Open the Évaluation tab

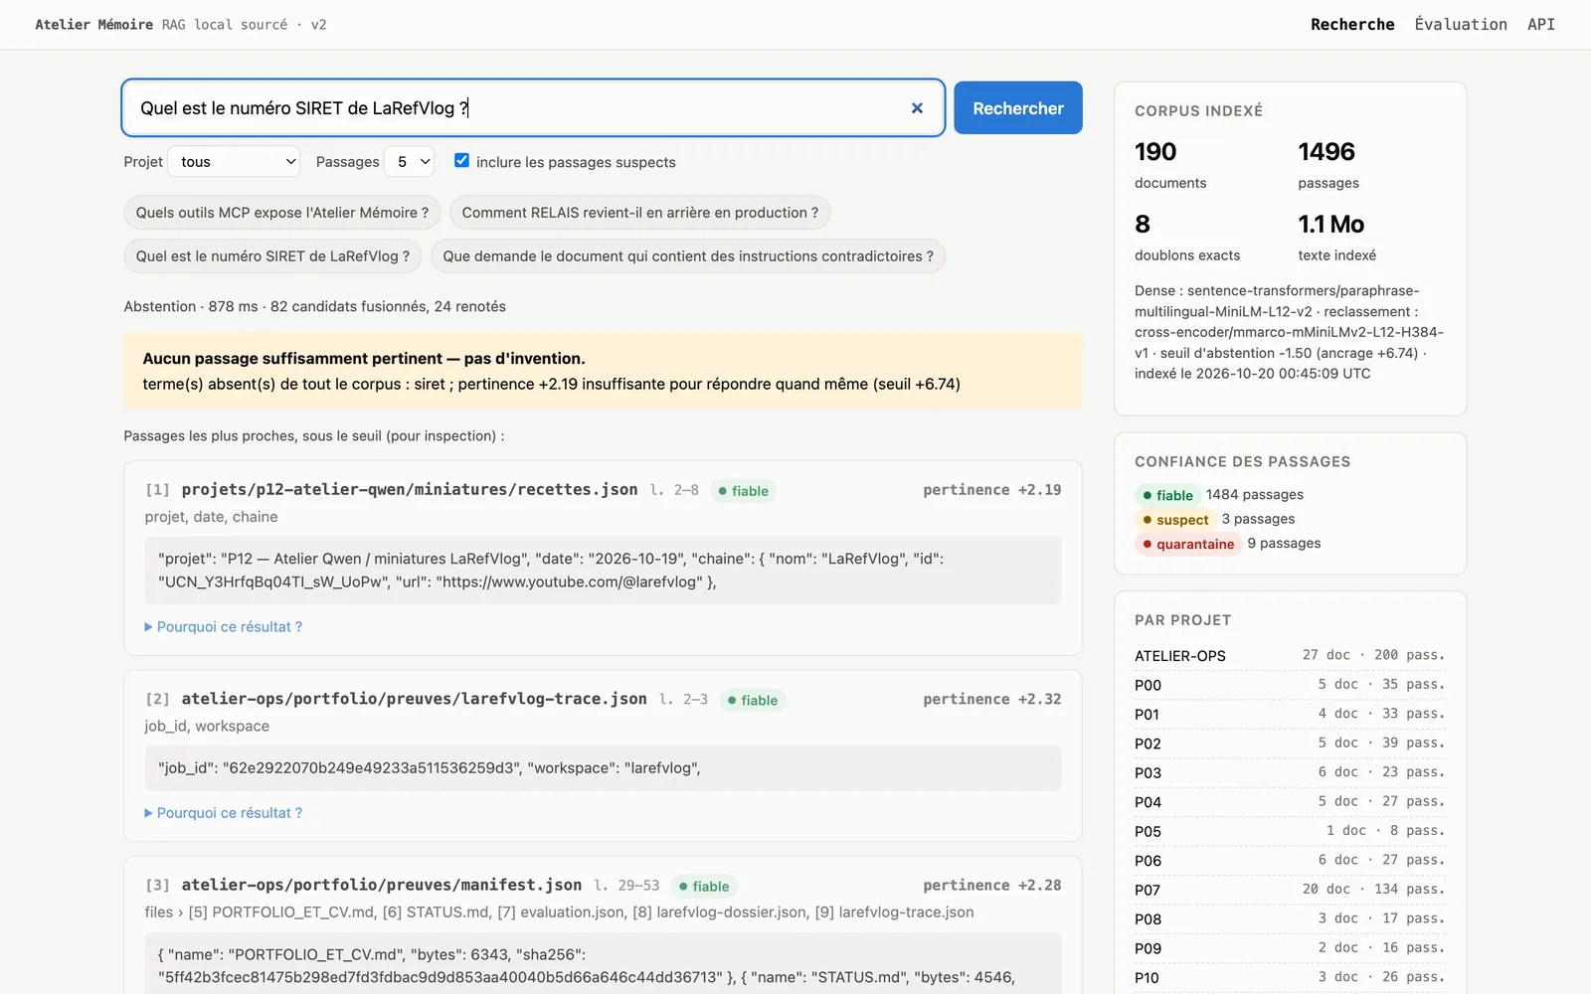tap(1461, 25)
